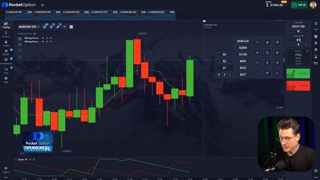This screenshot has height=180, width=320.
Task: Open the AUD/CHF OTC asset dropdown
Action: coord(29,26)
